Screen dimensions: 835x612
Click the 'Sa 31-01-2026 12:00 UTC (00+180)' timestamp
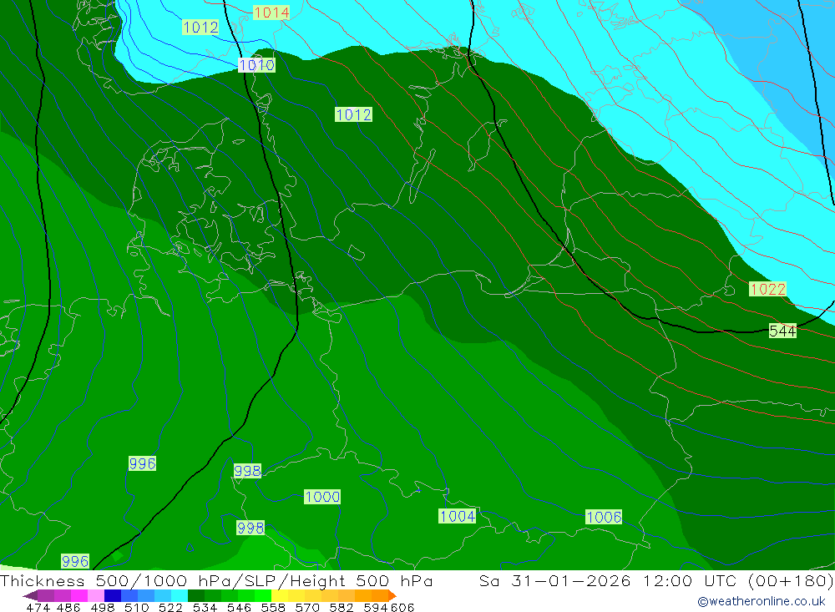(x=656, y=580)
